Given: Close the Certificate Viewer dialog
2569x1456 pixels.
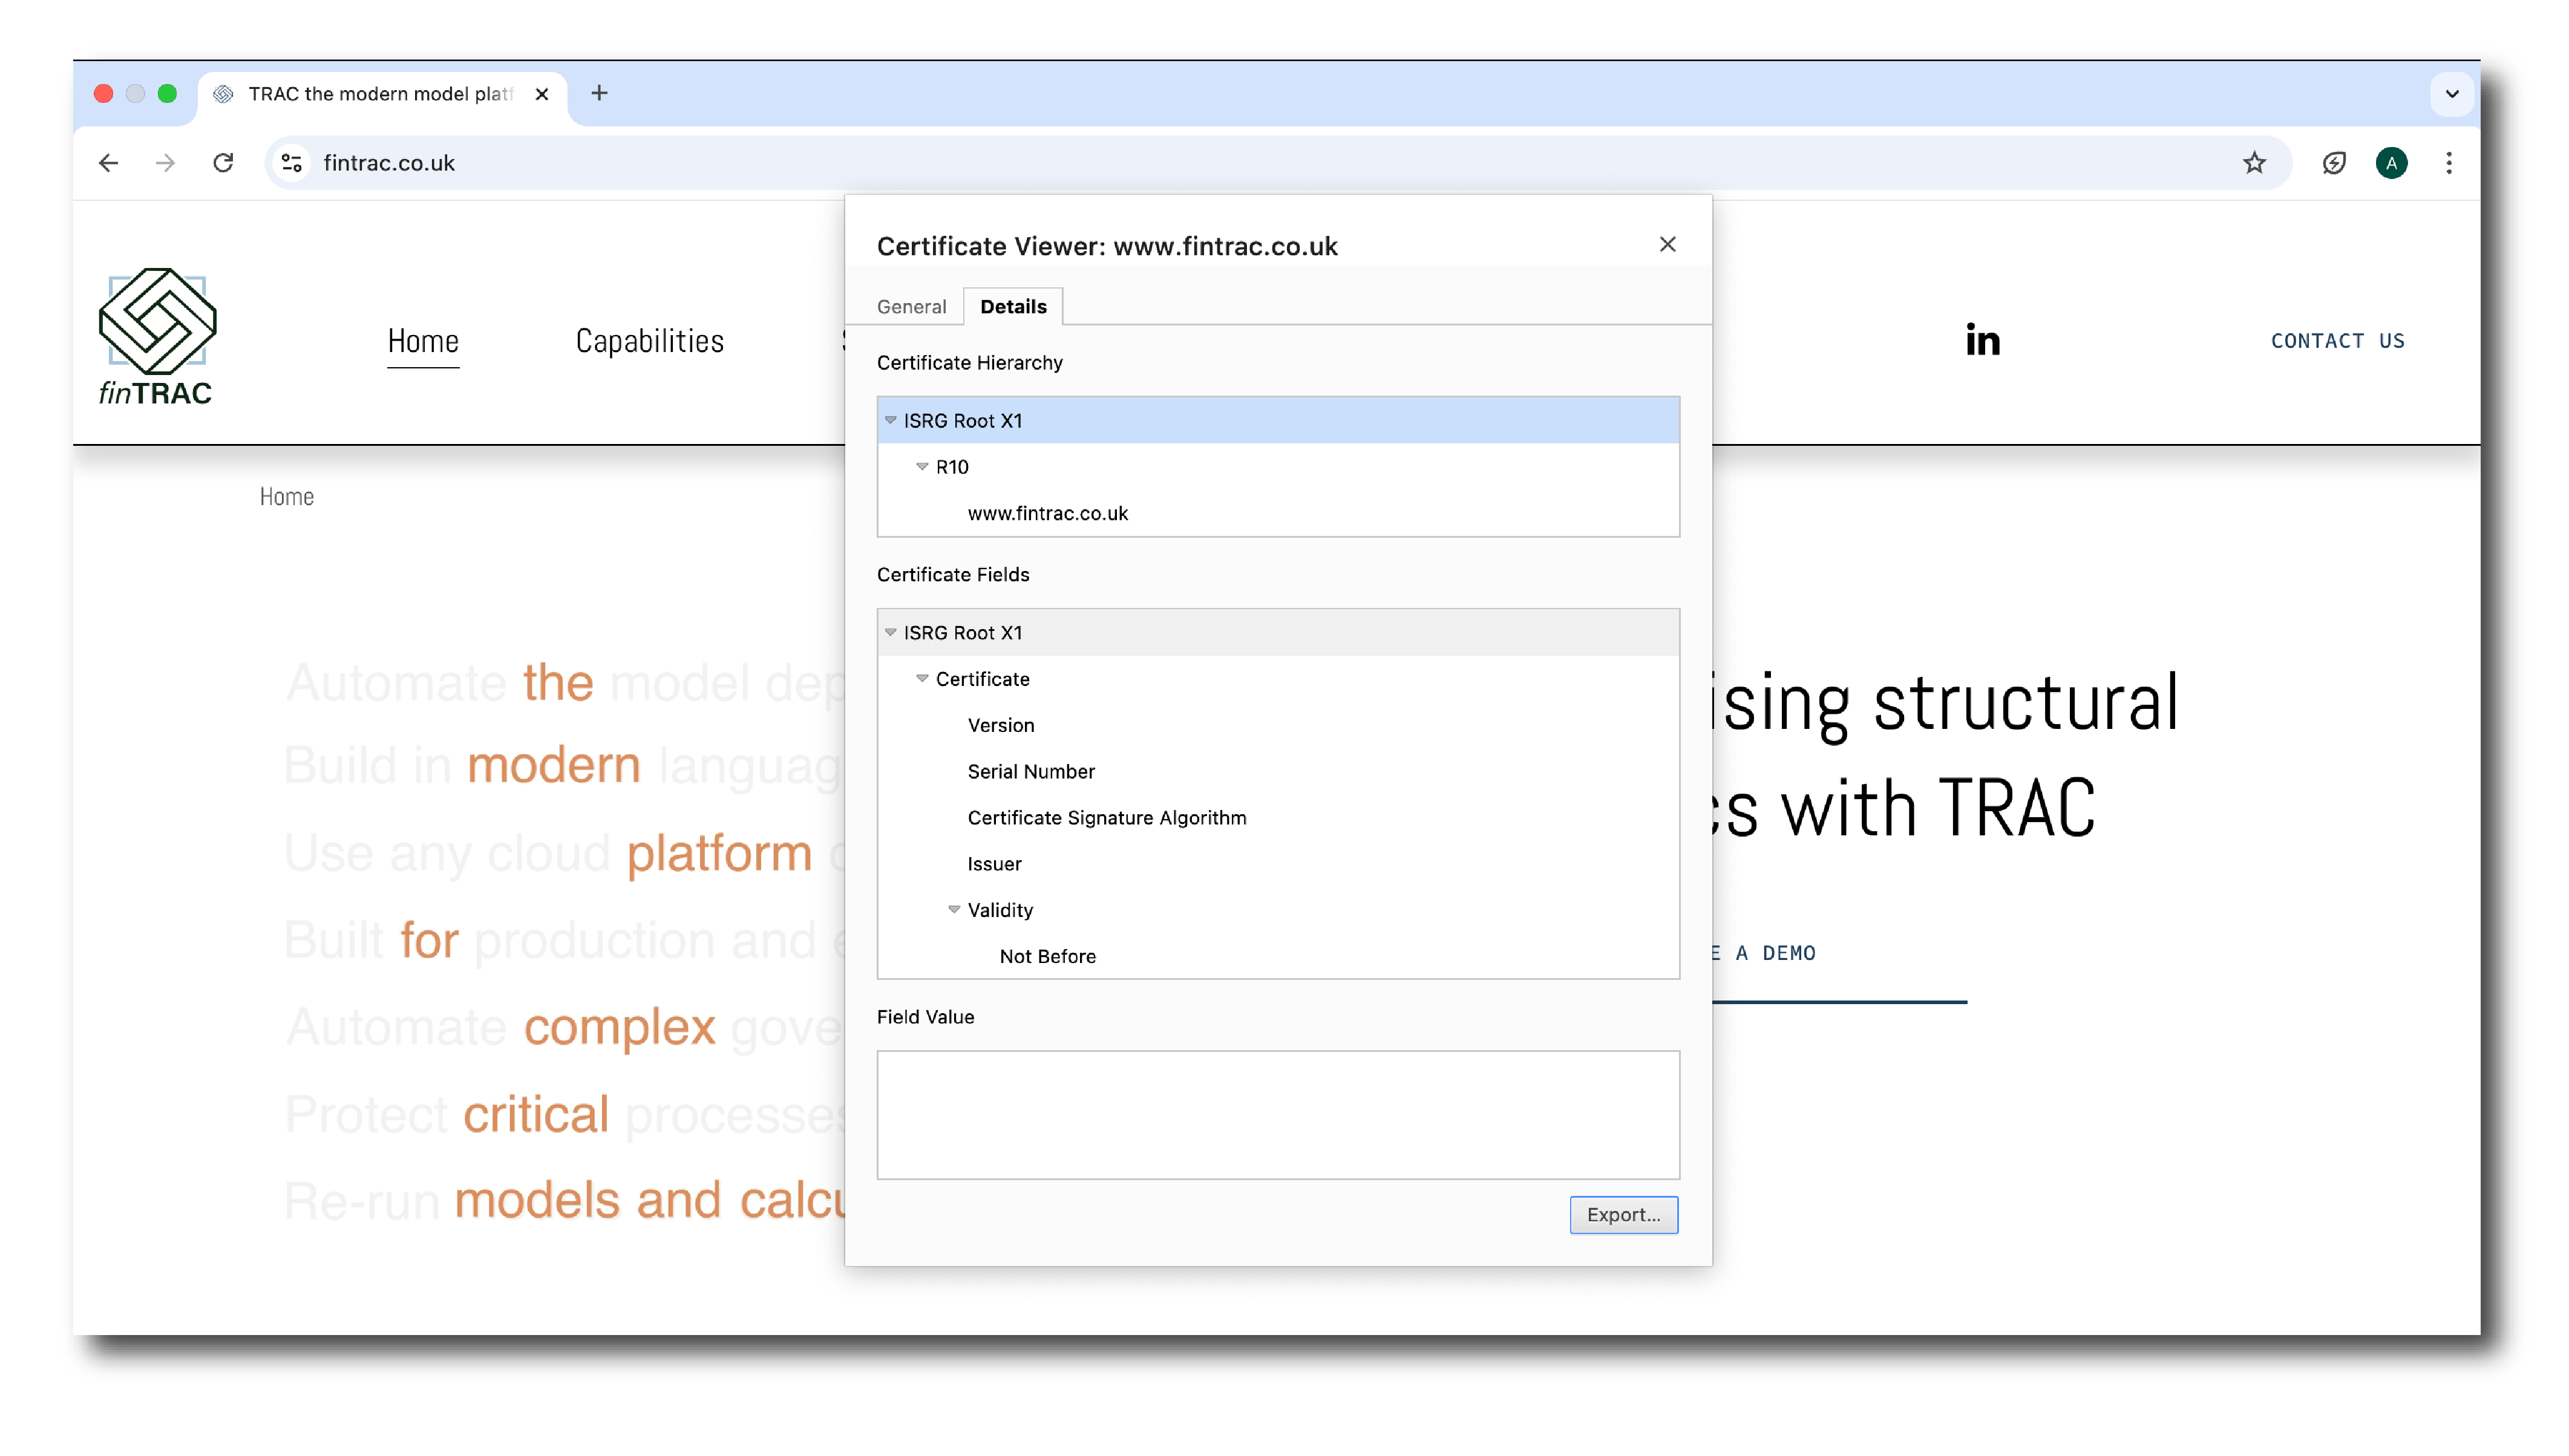Looking at the screenshot, I should pos(1667,244).
